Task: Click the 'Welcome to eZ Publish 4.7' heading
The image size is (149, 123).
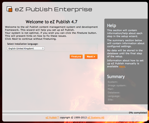Action: [x=51, y=22]
